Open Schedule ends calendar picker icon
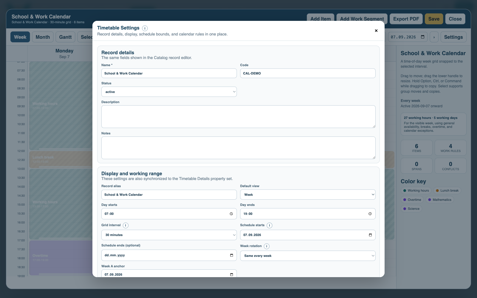Image resolution: width=477 pixels, height=298 pixels. [232, 255]
